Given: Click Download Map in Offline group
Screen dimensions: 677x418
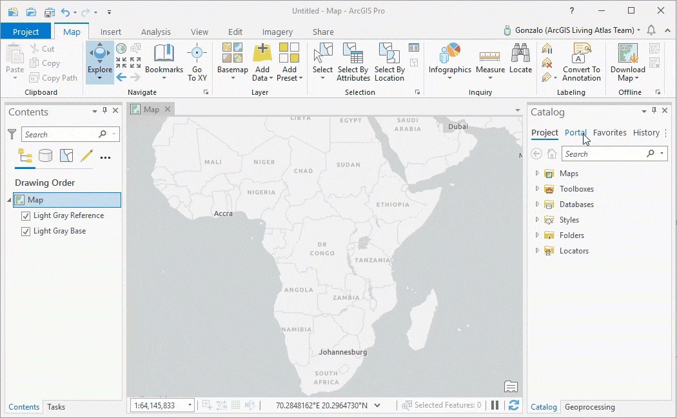Looking at the screenshot, I should pos(627,62).
